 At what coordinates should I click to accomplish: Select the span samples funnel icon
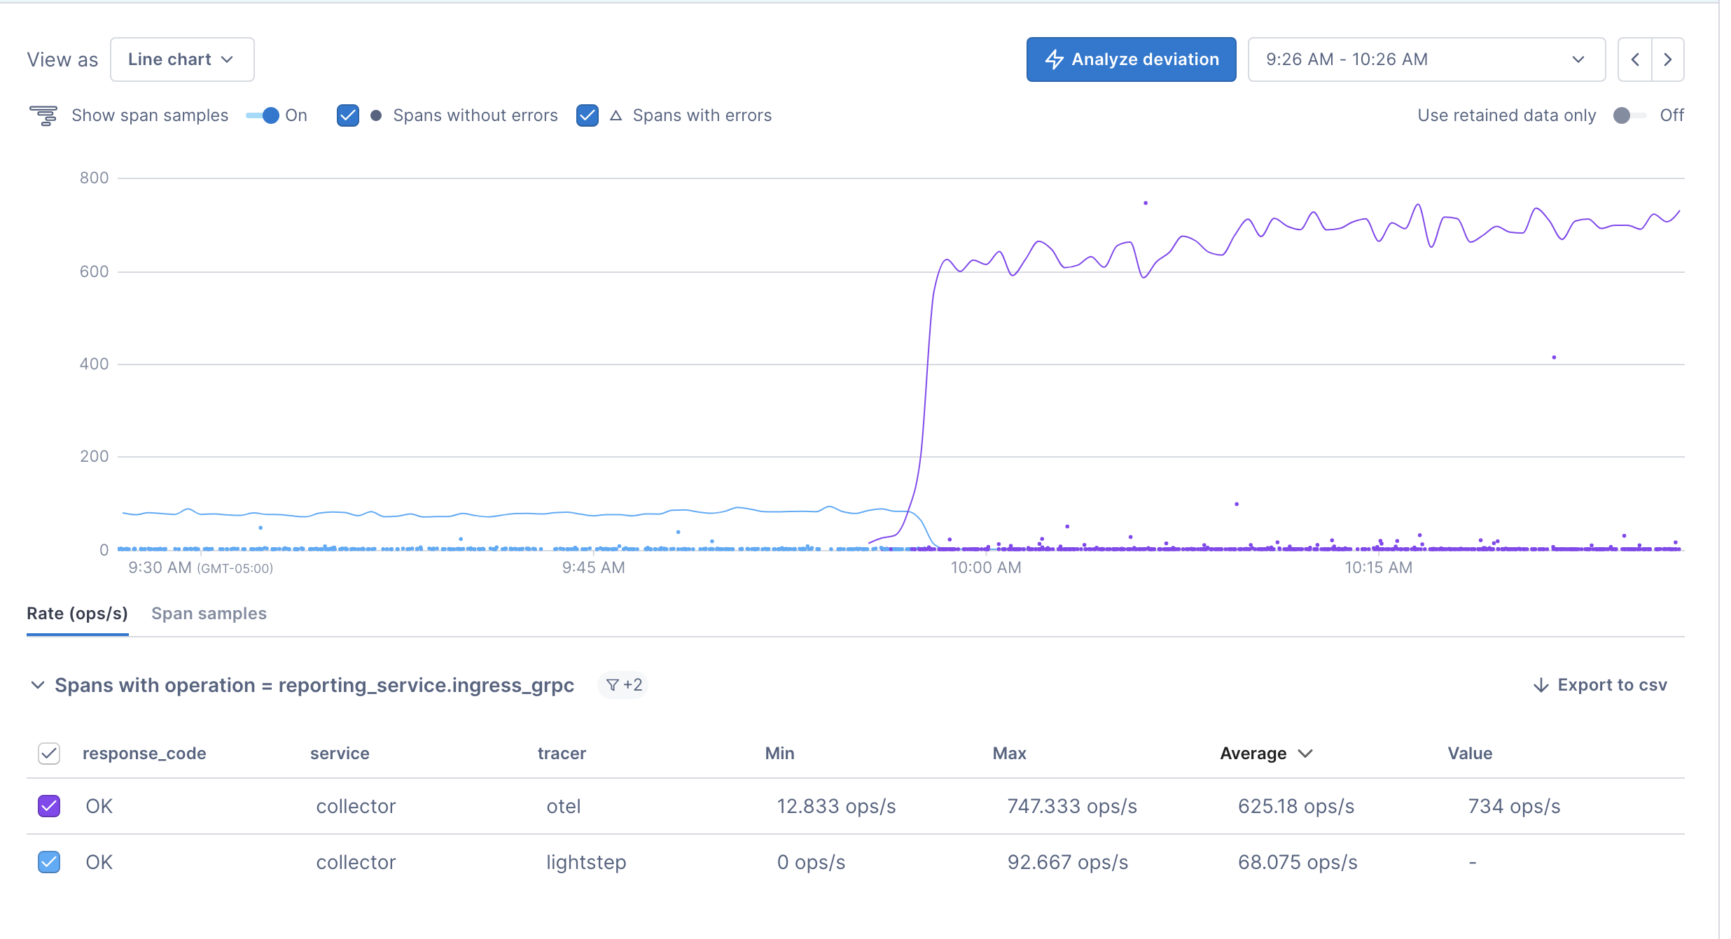point(44,115)
